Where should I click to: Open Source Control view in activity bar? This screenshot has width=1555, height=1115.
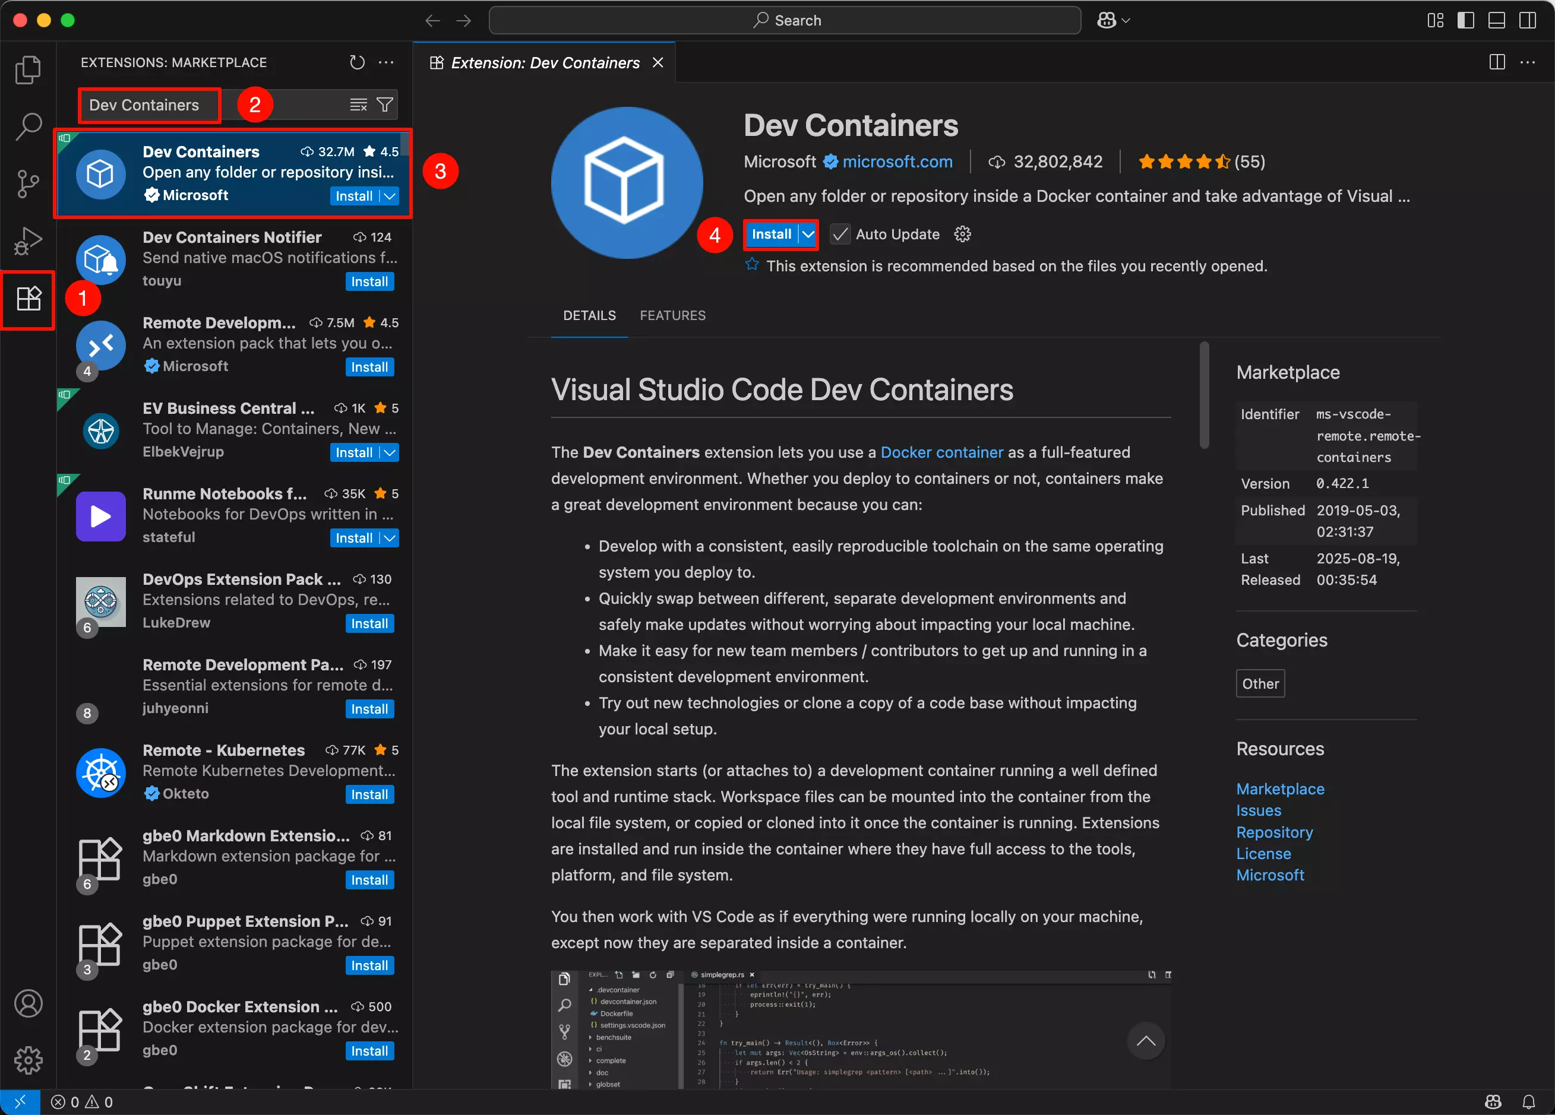[28, 183]
